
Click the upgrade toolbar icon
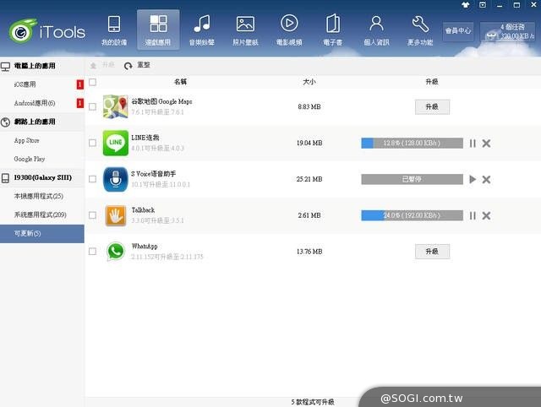coord(93,65)
